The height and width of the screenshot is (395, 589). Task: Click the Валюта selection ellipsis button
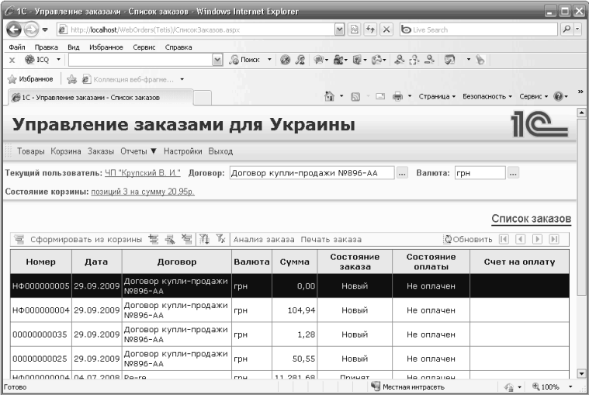click(x=513, y=173)
